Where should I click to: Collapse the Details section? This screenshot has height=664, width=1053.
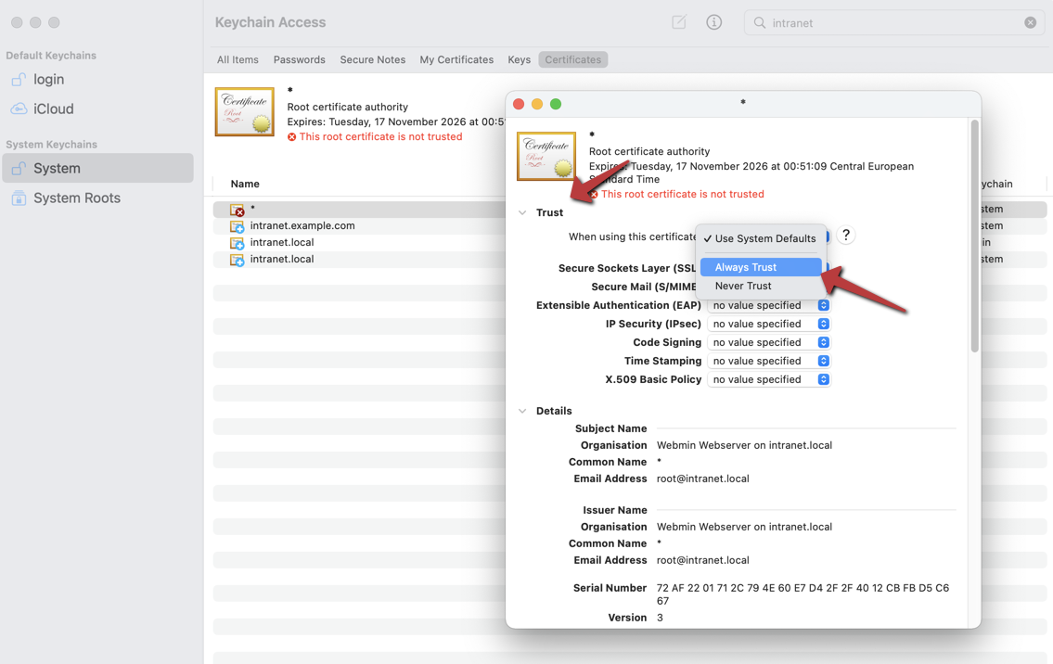click(x=522, y=411)
